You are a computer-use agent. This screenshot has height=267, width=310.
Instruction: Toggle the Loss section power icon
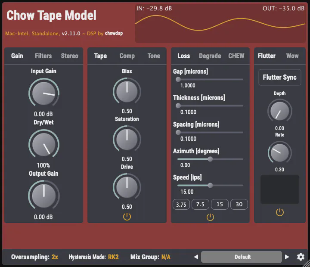click(210, 217)
